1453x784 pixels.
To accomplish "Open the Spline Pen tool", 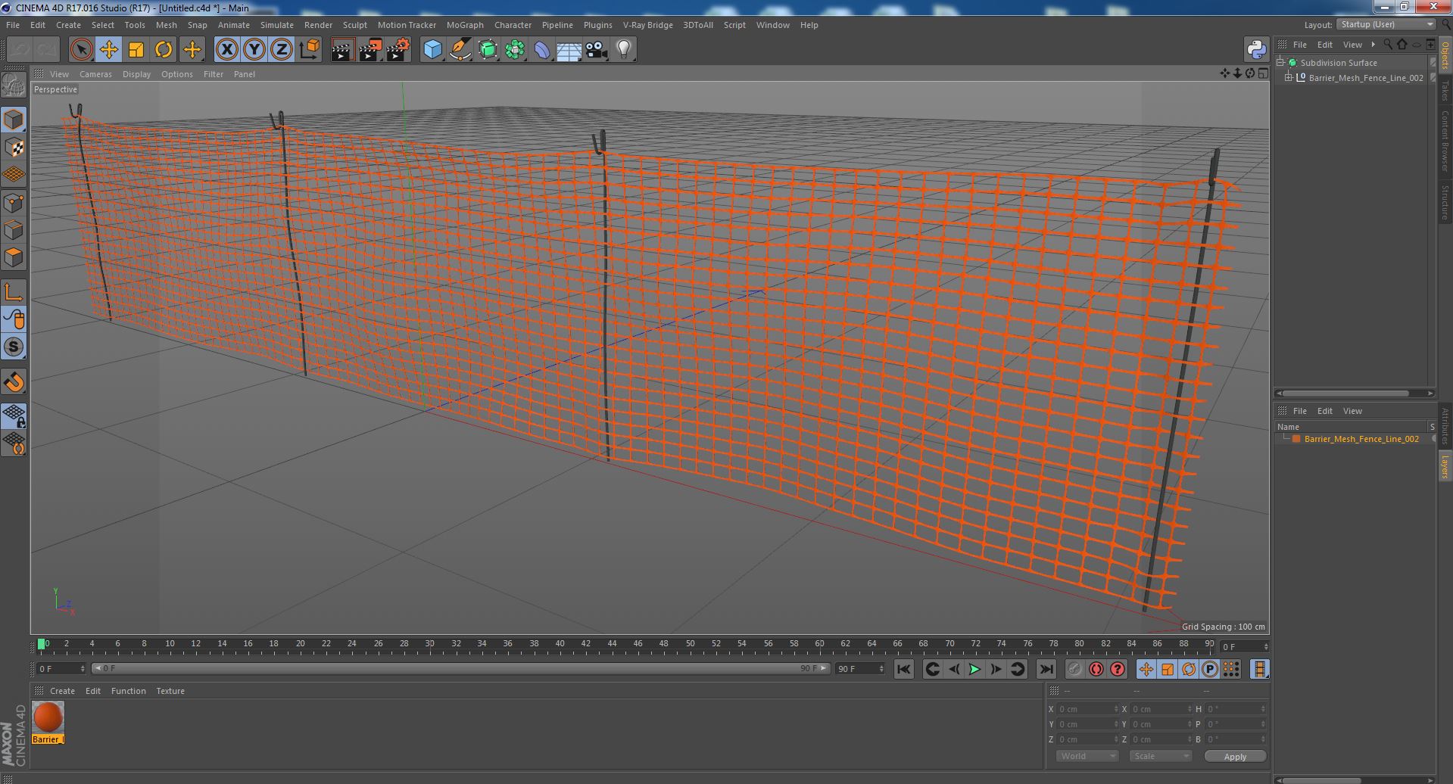I will 460,50.
